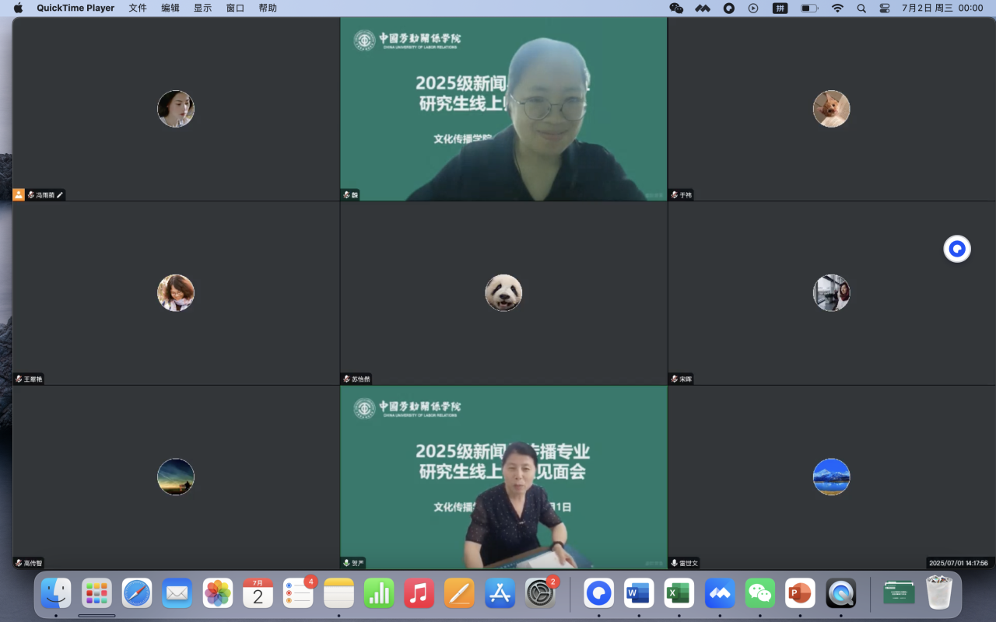Viewport: 996px width, 622px height.
Task: Click the floating blue circle button
Action: pyautogui.click(x=957, y=249)
